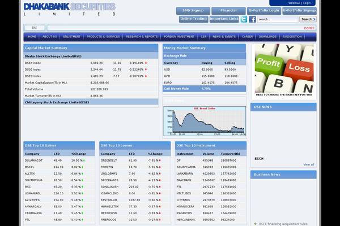The width and height of the screenshot is (340, 226).
Task: Click USD buying rate 82.0000
Action: click(x=207, y=69)
